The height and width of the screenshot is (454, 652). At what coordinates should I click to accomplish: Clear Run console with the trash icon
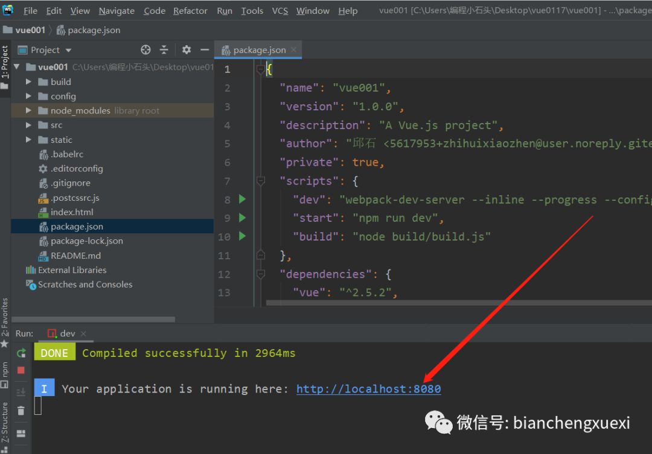pos(21,411)
